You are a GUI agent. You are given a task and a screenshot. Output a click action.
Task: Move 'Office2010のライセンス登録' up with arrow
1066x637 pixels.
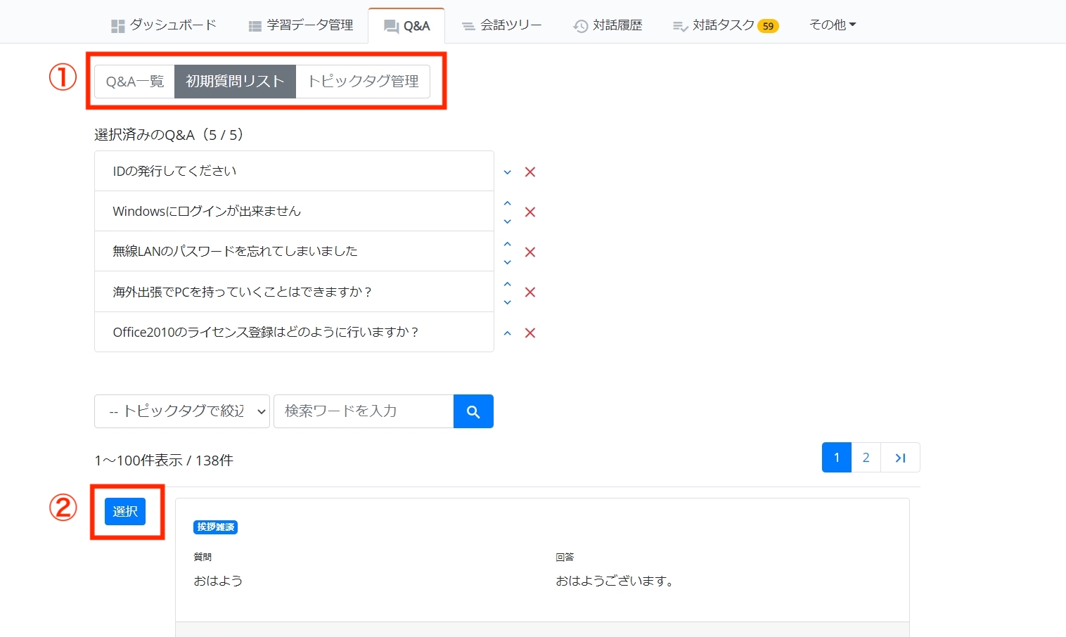pos(507,333)
